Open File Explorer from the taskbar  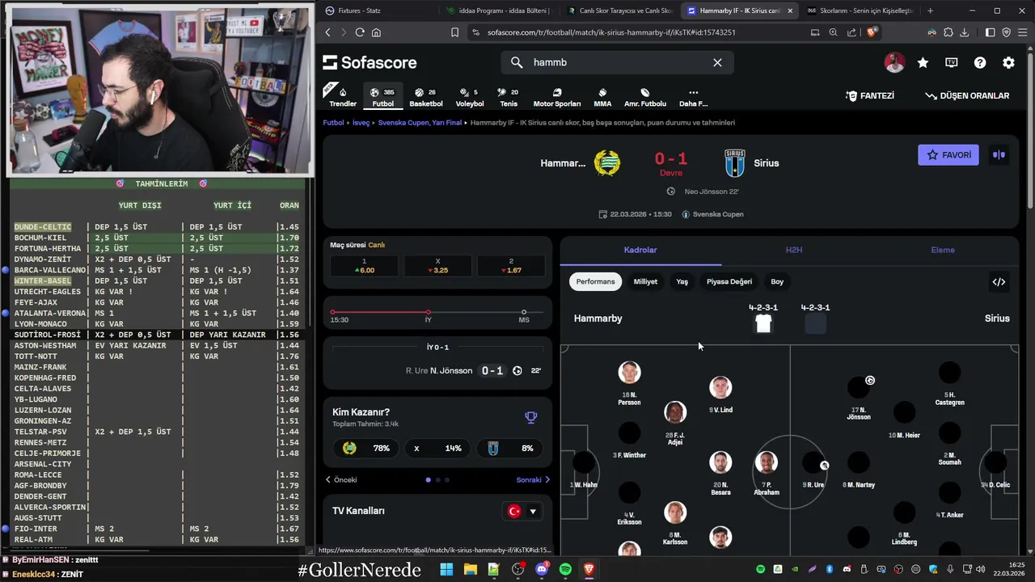470,569
